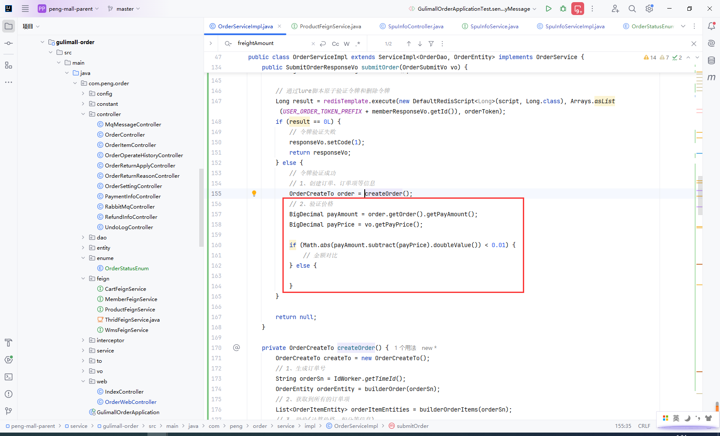
Task: Run the current configuration
Action: click(x=549, y=9)
